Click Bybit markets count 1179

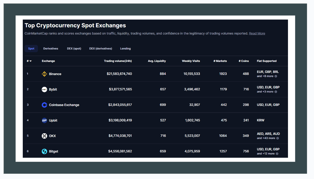(223, 89)
